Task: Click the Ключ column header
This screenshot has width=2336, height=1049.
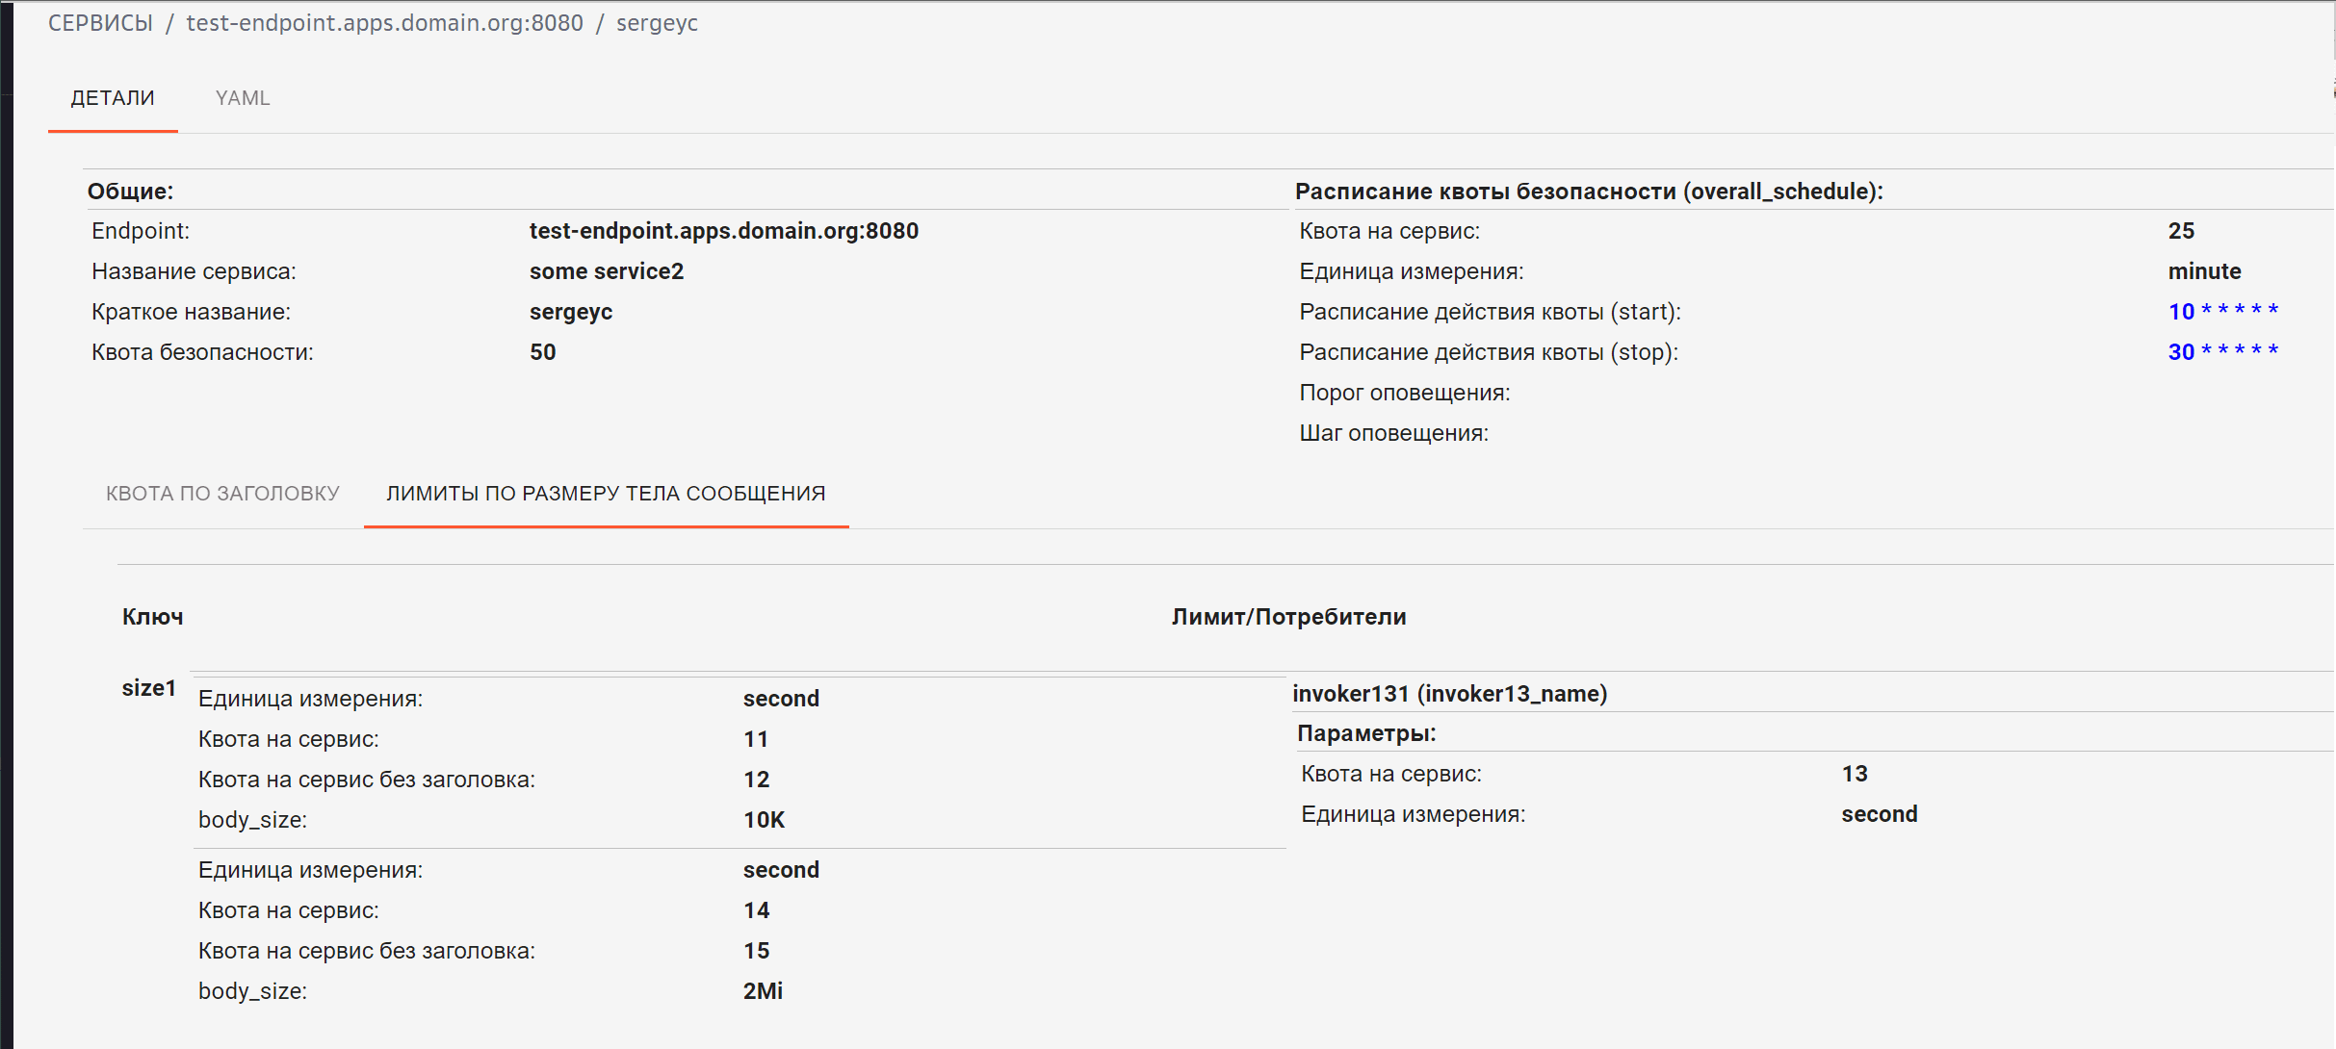Action: (x=152, y=617)
